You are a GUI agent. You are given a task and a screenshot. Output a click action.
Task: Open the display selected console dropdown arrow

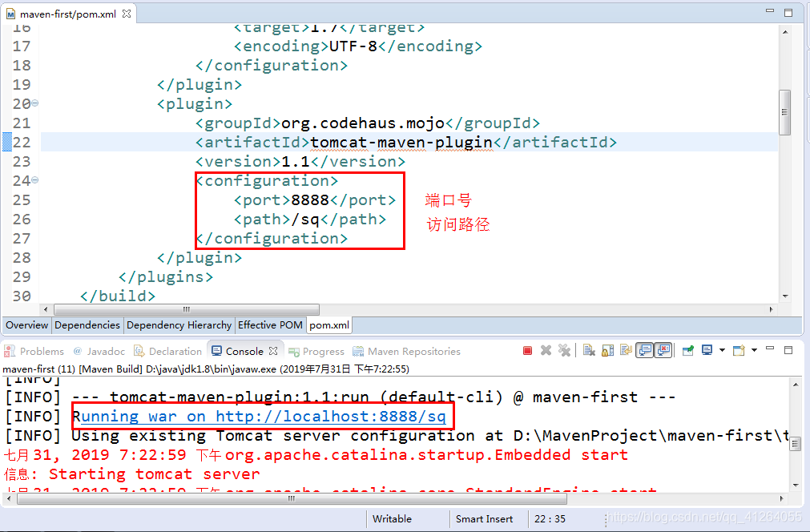pyautogui.click(x=722, y=350)
